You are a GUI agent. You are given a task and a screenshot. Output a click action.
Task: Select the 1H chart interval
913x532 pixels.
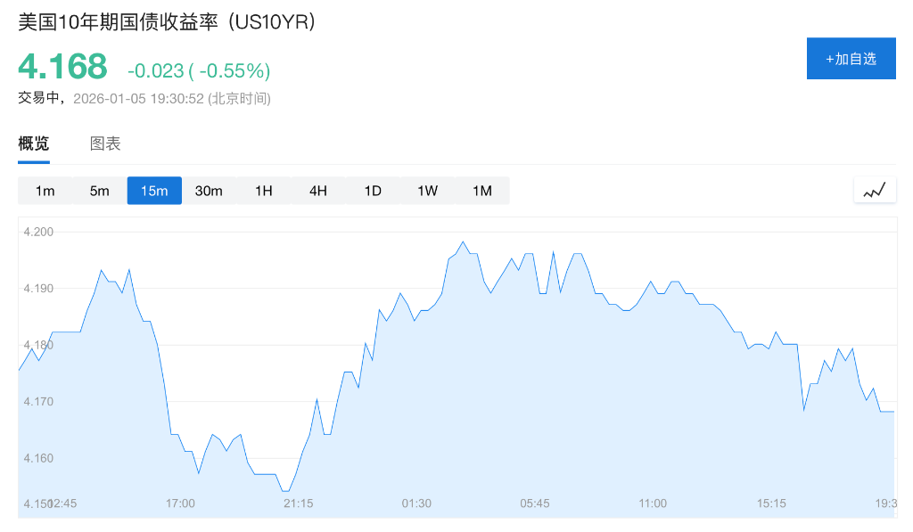click(x=263, y=190)
